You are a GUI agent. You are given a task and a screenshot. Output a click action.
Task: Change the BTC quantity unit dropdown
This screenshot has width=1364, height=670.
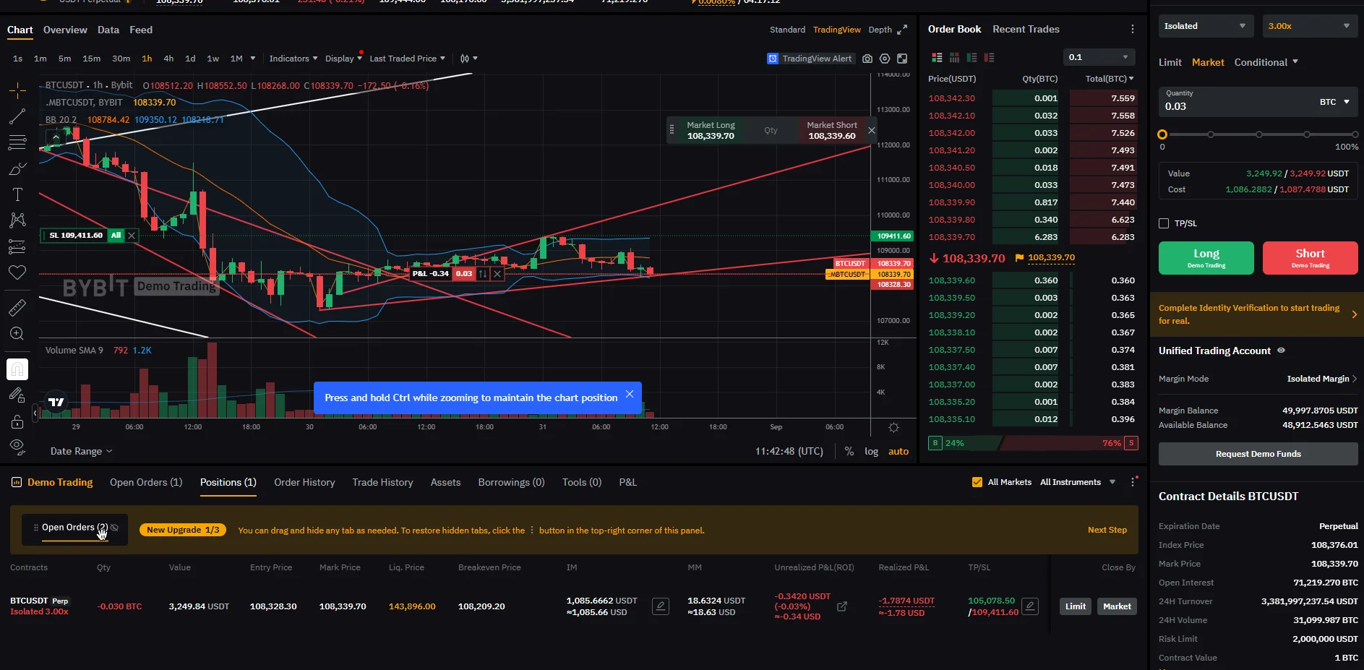(x=1335, y=102)
